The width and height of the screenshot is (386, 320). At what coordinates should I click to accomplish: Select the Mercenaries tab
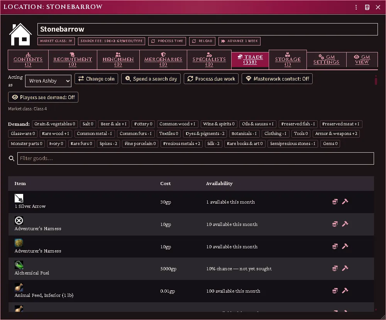coord(163,60)
